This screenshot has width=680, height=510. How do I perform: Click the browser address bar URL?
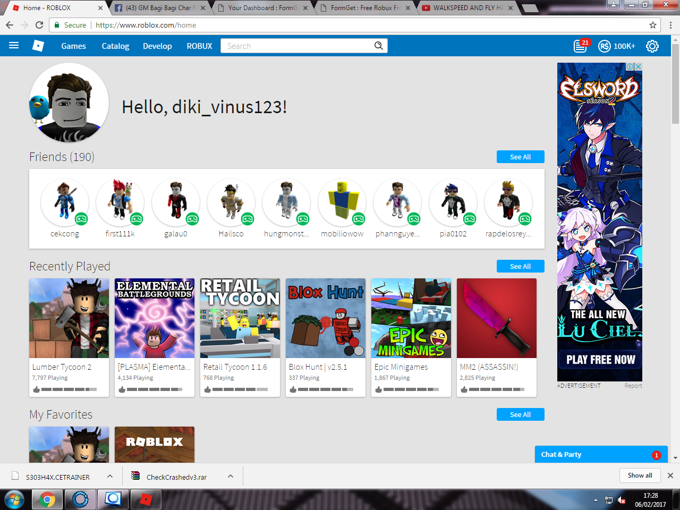(x=146, y=25)
